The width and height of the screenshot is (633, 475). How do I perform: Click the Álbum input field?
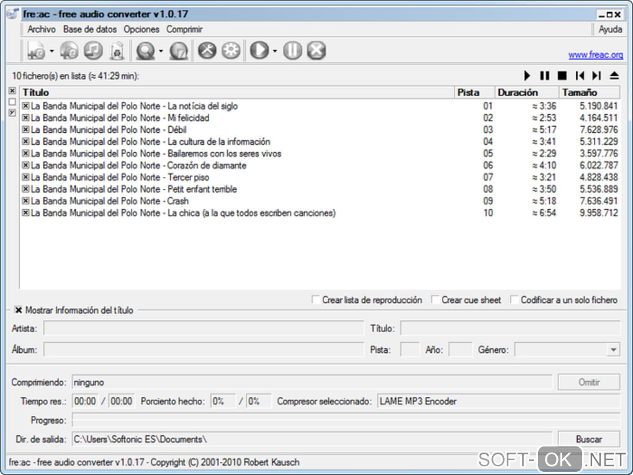[x=204, y=350]
